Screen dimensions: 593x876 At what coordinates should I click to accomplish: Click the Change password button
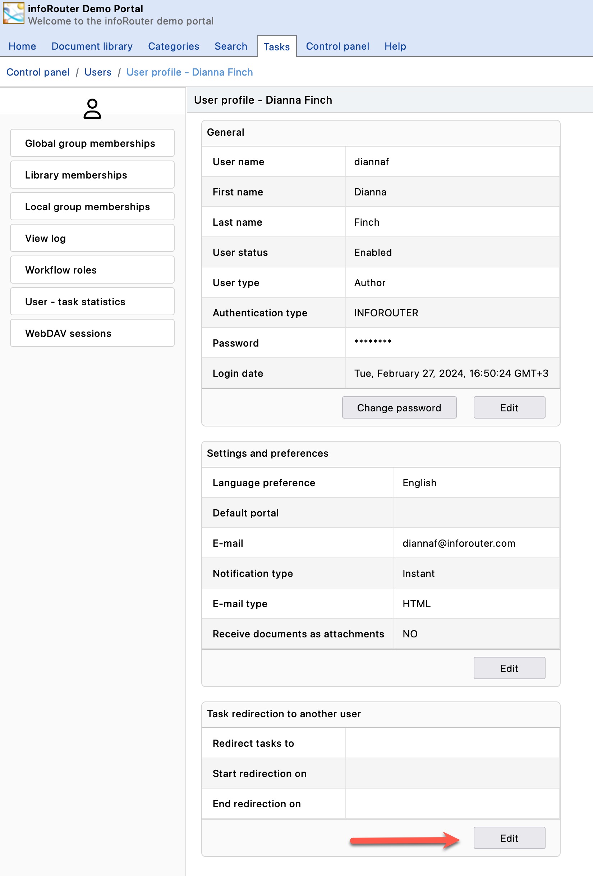pos(399,407)
